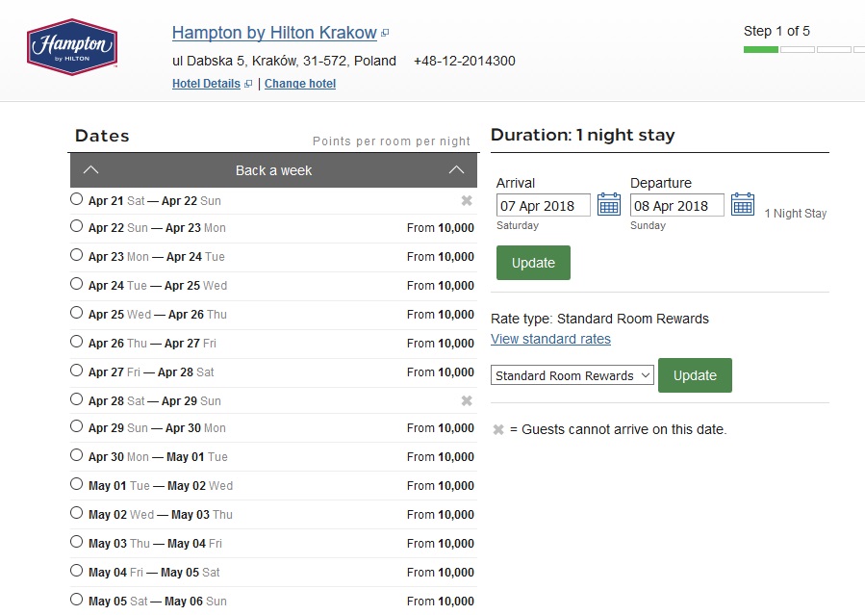Pick the Apr 30 Mon — May 01 Tue radio
The width and height of the screenshot is (865, 615).
[x=77, y=455]
